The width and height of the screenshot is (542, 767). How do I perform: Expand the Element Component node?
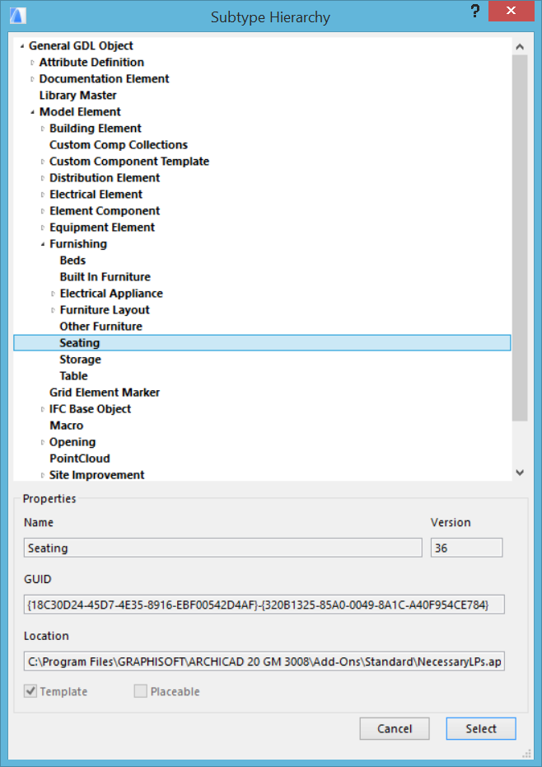(x=43, y=211)
